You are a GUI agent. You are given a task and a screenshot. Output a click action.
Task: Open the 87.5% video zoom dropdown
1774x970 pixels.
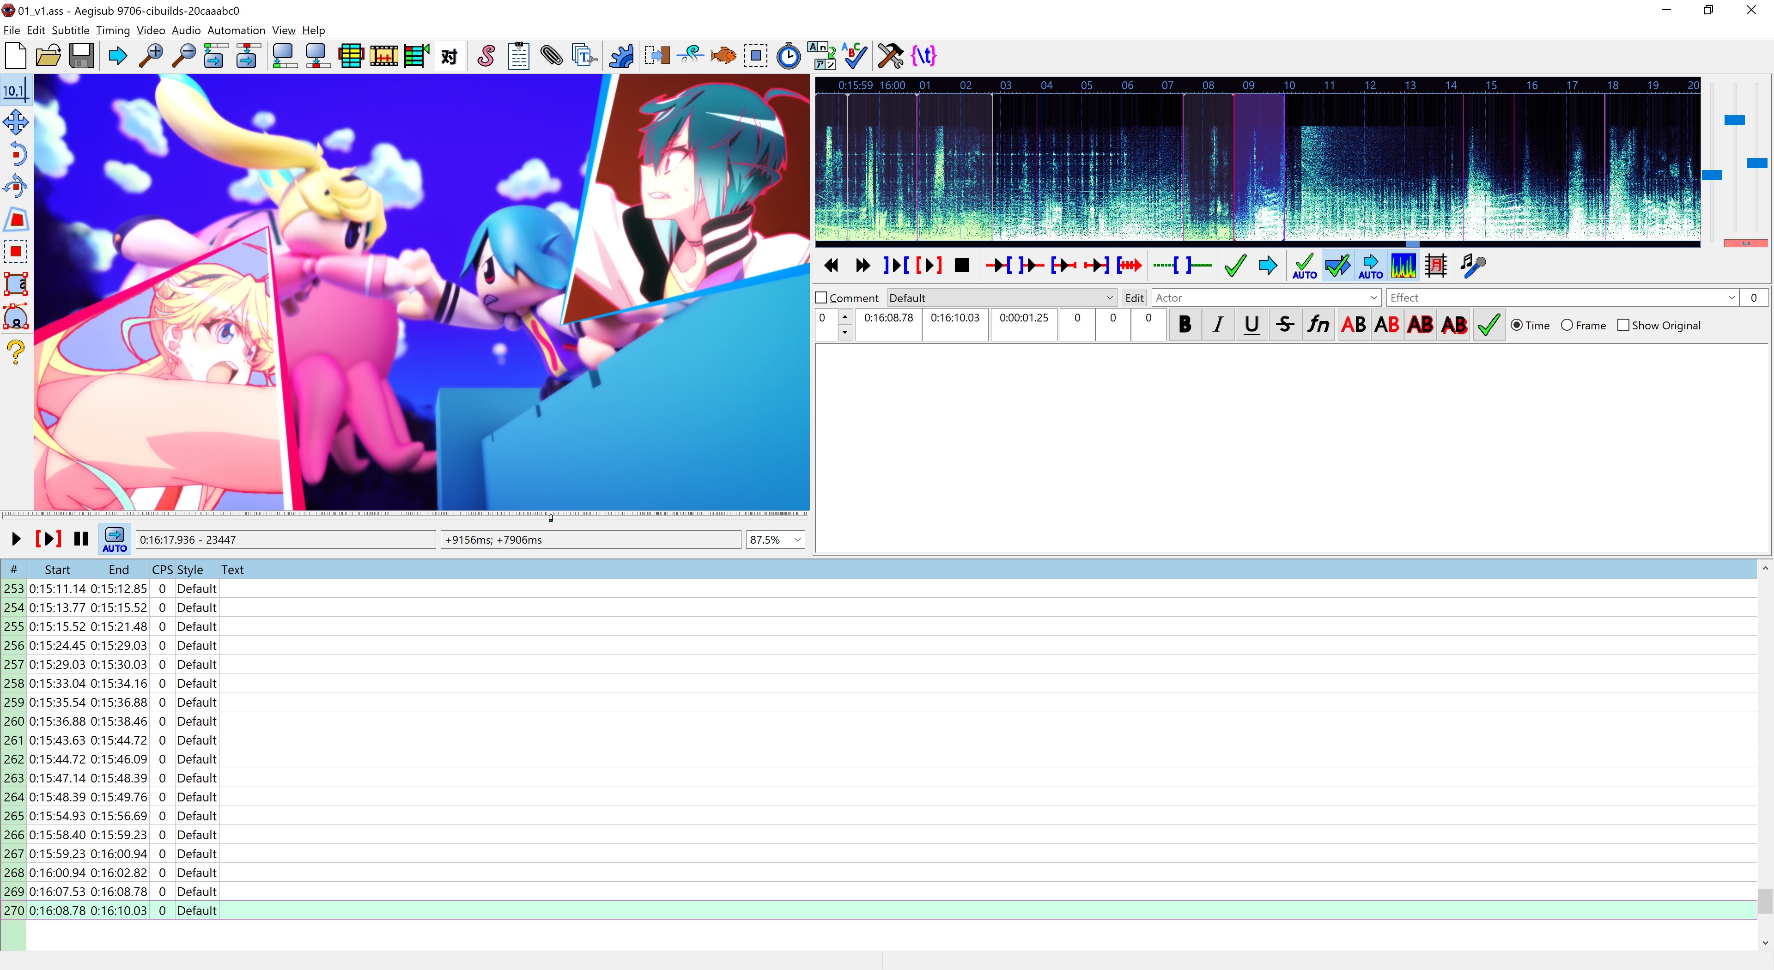point(776,540)
